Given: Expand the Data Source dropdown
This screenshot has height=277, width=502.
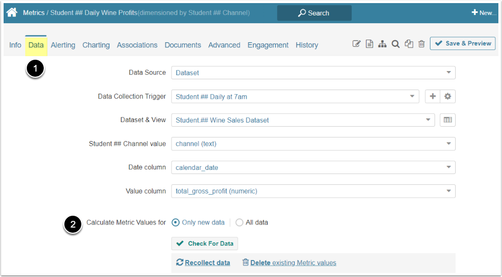Looking at the screenshot, I should (x=313, y=73).
